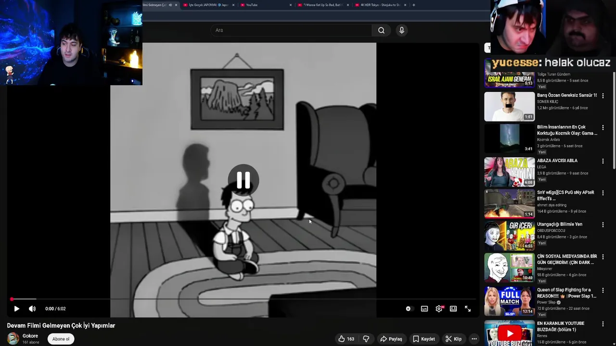Open options for 'Bilim İnsanlarının En Çok Korktuğu' video
This screenshot has width=616, height=346.
click(x=603, y=128)
